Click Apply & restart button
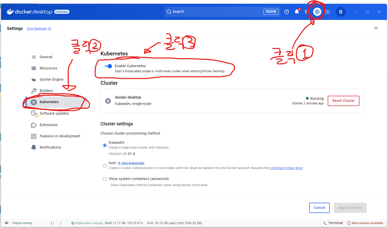388x228 pixels. tap(350, 208)
